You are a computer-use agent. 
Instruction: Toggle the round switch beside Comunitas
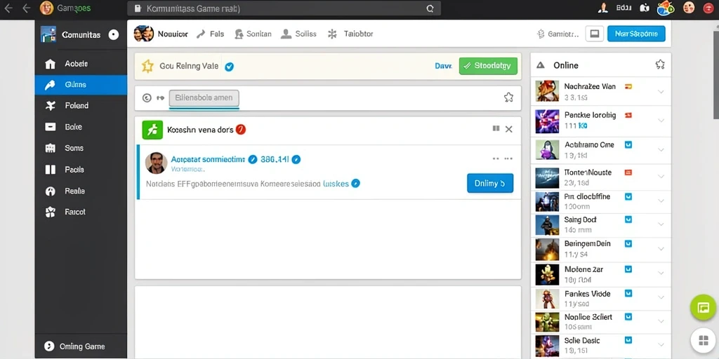(113, 35)
